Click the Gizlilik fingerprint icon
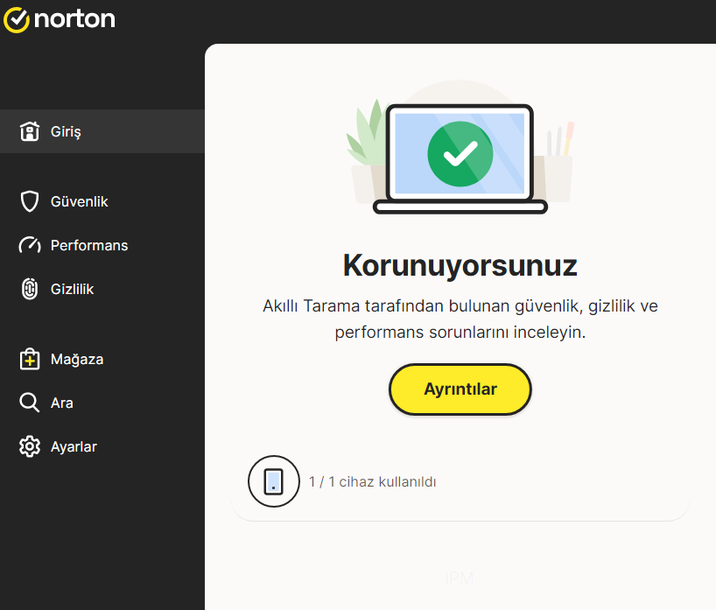This screenshot has height=610, width=716. (30, 289)
